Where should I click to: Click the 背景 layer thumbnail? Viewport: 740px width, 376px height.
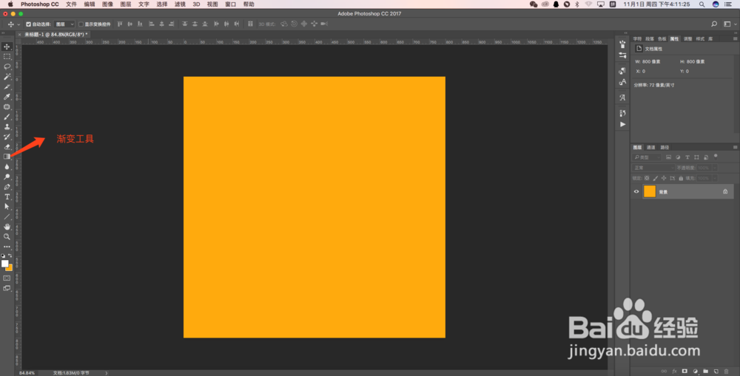(650, 191)
